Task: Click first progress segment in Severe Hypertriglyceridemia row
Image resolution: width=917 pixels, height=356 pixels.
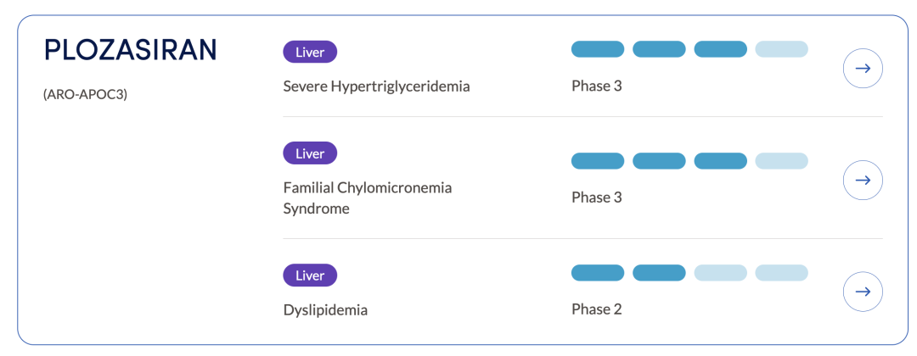Action: [598, 49]
